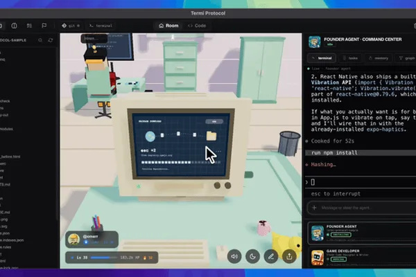This screenshot has height=277, width=416.
Task: Click the Founder Agent avatar in the Command Center header
Action: point(314,42)
